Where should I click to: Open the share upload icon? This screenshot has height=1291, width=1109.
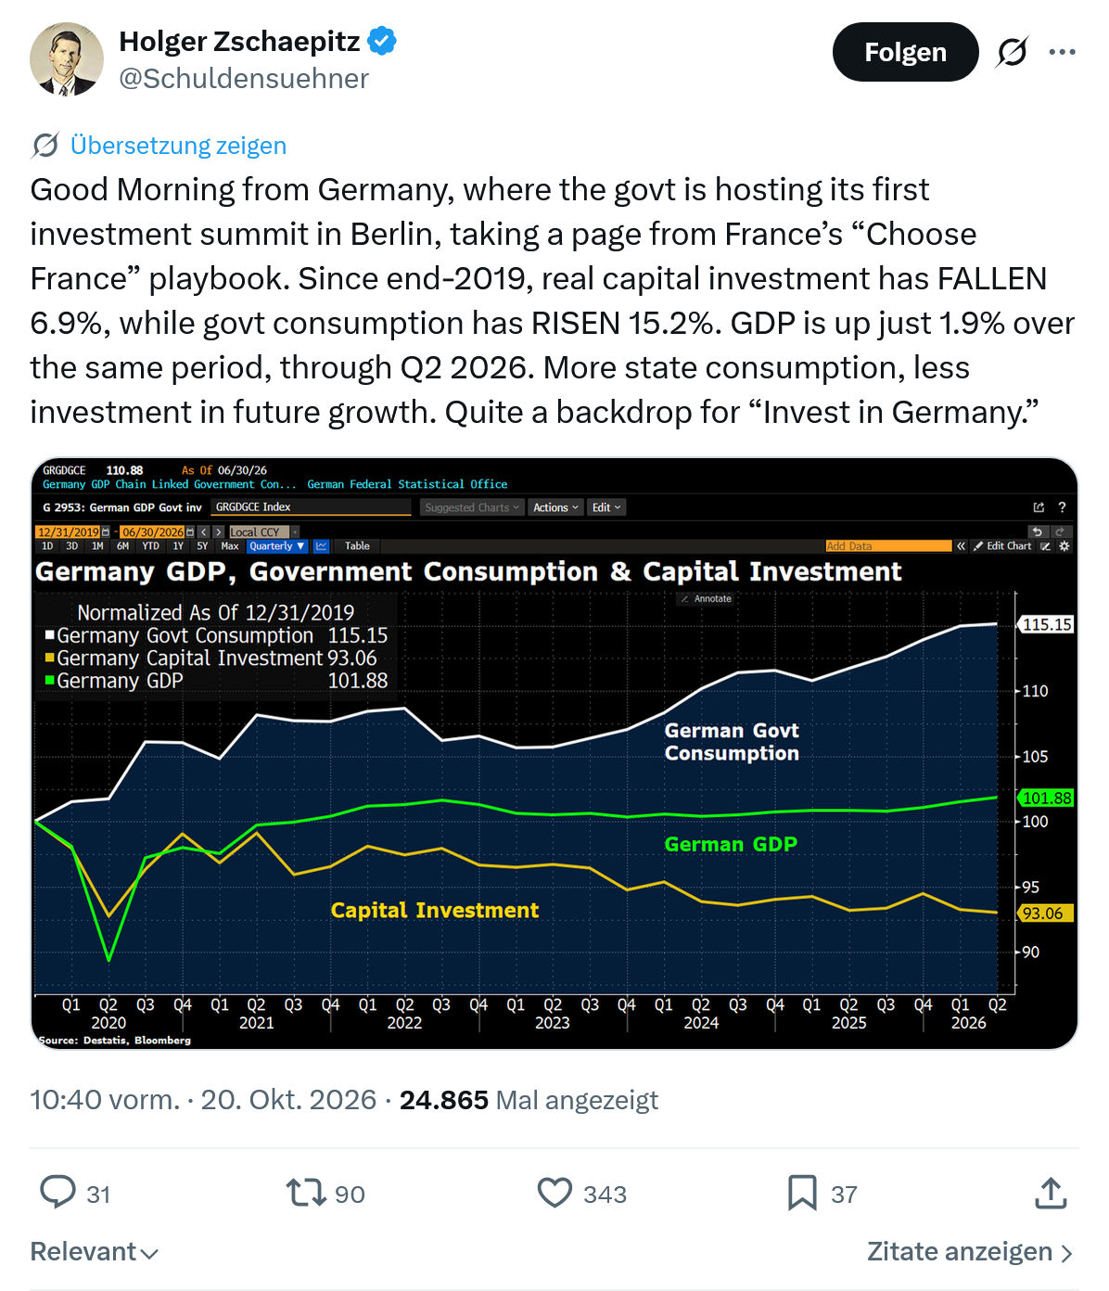[x=1051, y=1193]
